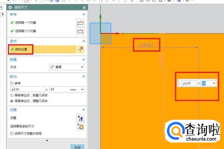This screenshot has height=149, width=224.
Task: Click the p119 name field in dialog
Action: (28, 90)
